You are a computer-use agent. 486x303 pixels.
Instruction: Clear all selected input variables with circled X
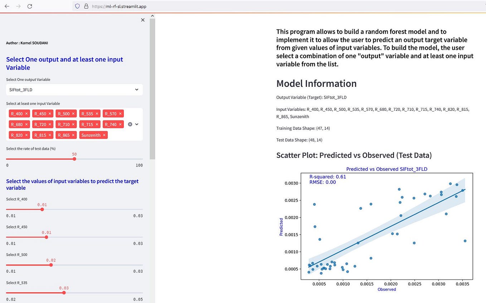130,124
